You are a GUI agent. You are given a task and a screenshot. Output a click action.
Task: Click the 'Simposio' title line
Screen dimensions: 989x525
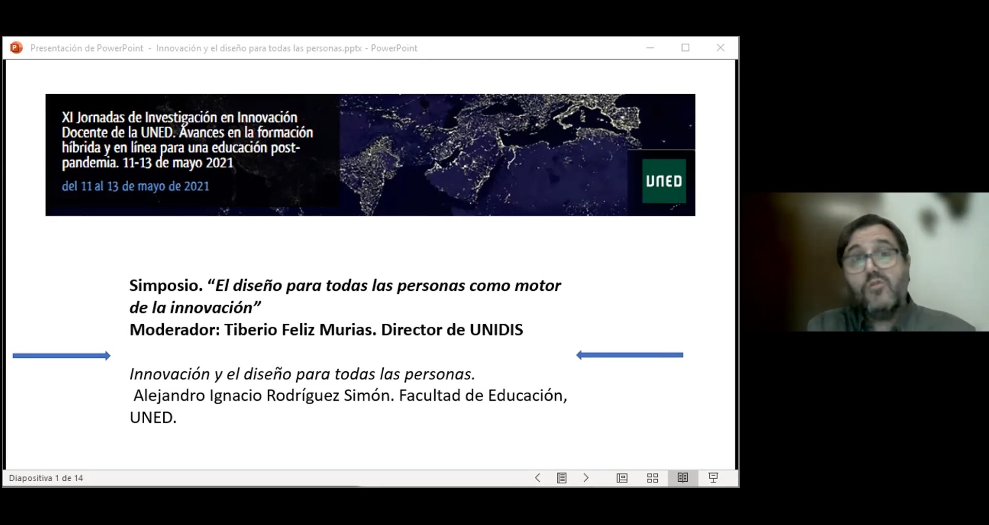pos(345,296)
